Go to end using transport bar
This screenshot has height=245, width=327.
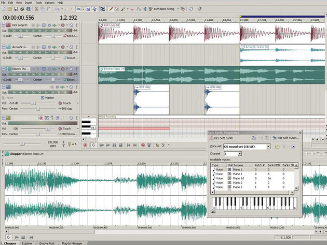[135, 145]
